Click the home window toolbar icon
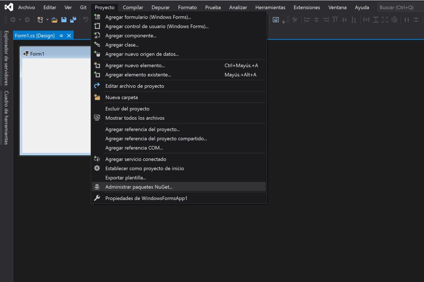Image resolution: width=424 pixels, height=282 pixels. pyautogui.click(x=276, y=20)
